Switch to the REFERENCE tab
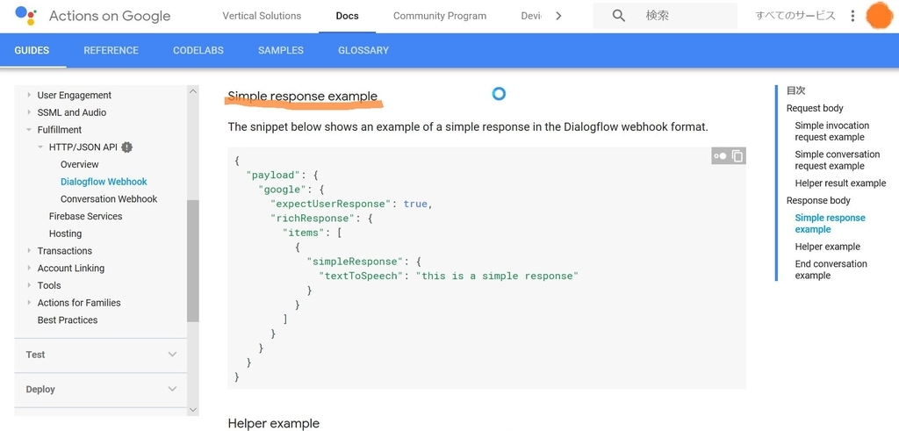The width and height of the screenshot is (899, 431). (x=111, y=50)
